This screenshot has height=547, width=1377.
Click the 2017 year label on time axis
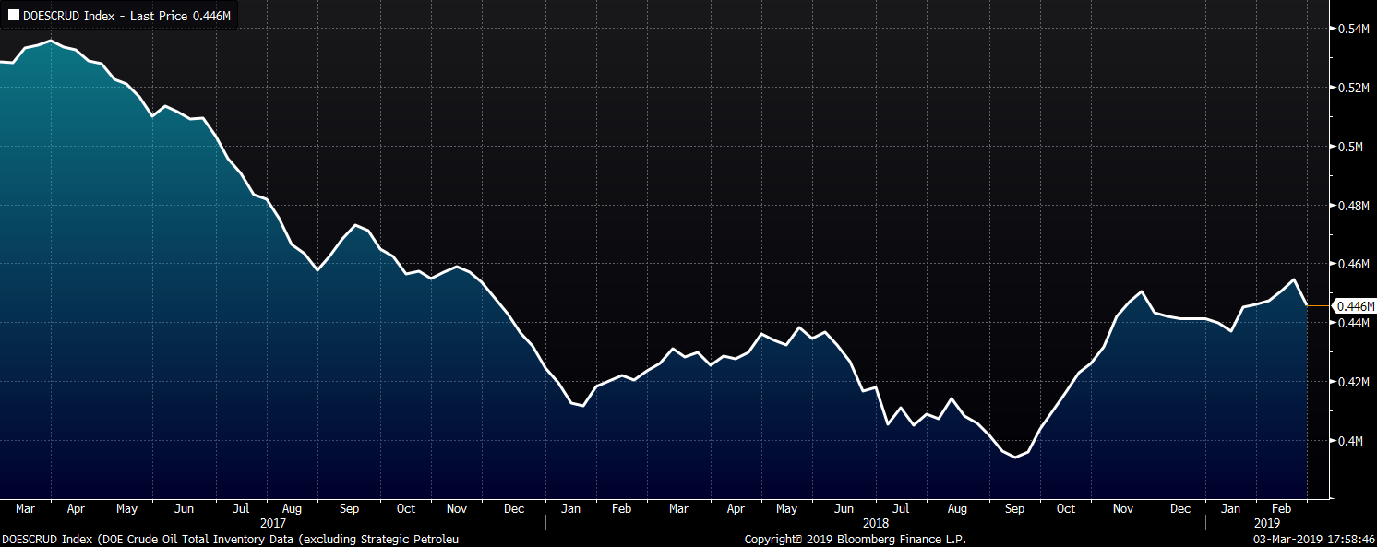[x=274, y=522]
